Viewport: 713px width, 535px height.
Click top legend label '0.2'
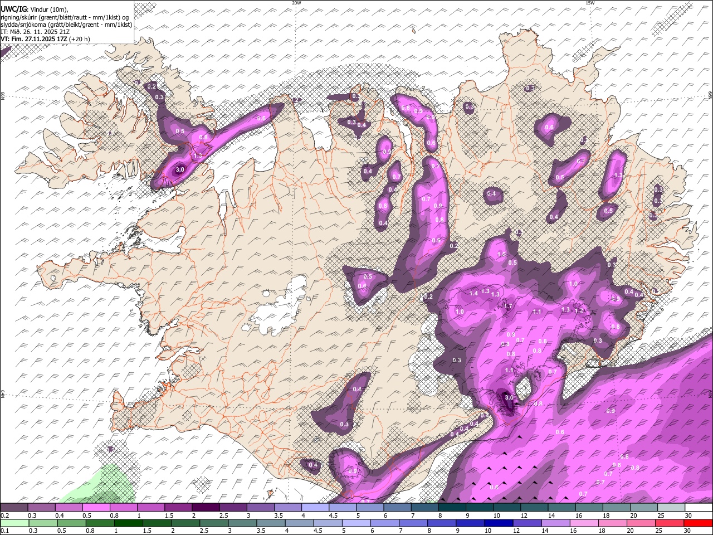pos(4,515)
